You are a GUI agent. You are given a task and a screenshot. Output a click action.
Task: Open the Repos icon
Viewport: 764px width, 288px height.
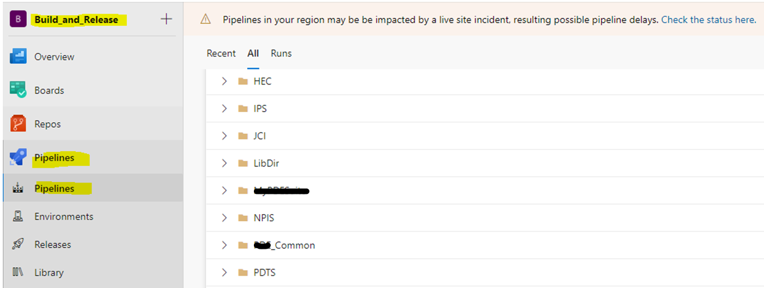click(18, 124)
